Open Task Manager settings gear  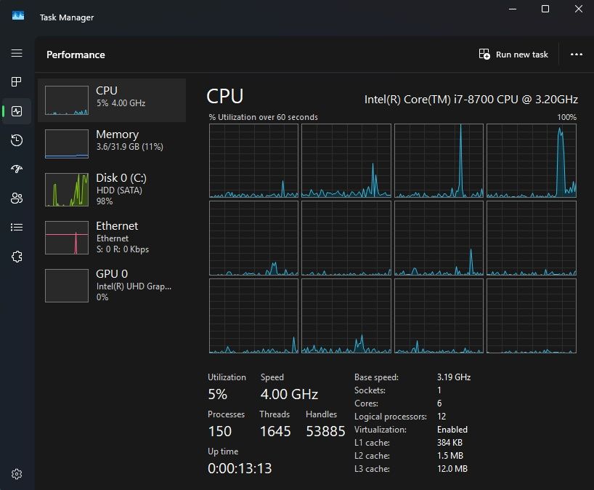(17, 474)
